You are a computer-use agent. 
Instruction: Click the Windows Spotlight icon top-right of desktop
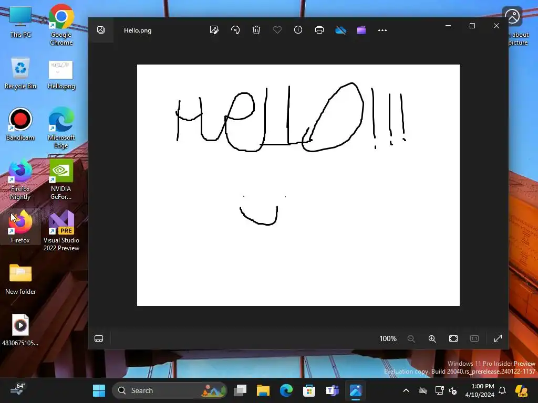point(512,16)
